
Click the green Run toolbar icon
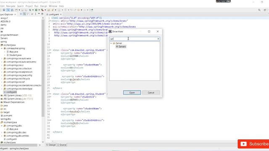[x=36, y=10]
